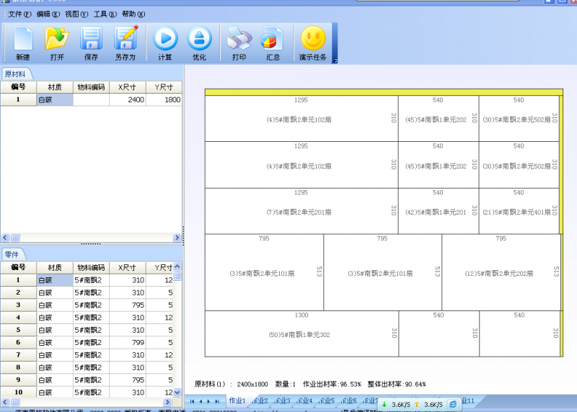Switch to the 作业6 sheet tab
Image resolution: width=577 pixels, height=412 pixels.
pos(349,401)
